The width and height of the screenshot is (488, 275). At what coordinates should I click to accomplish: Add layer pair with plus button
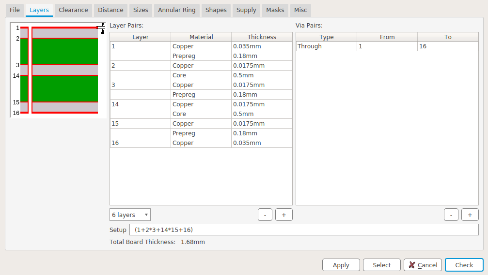(284, 215)
